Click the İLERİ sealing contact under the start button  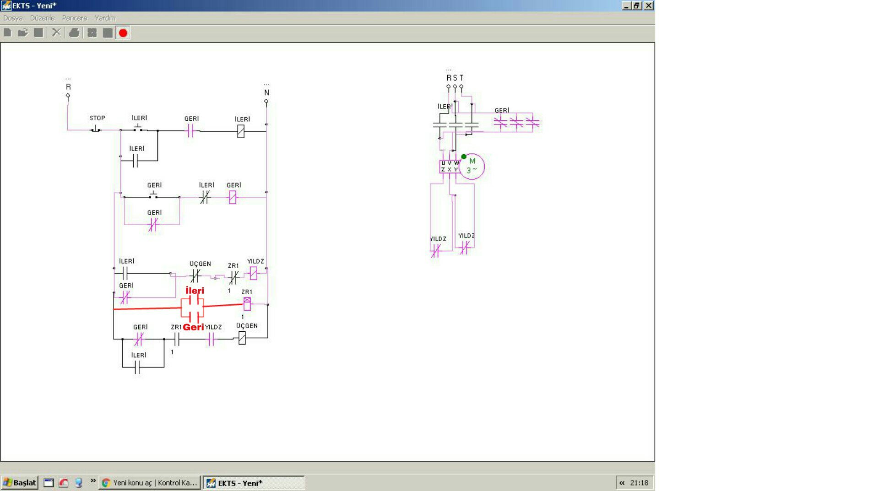(135, 161)
